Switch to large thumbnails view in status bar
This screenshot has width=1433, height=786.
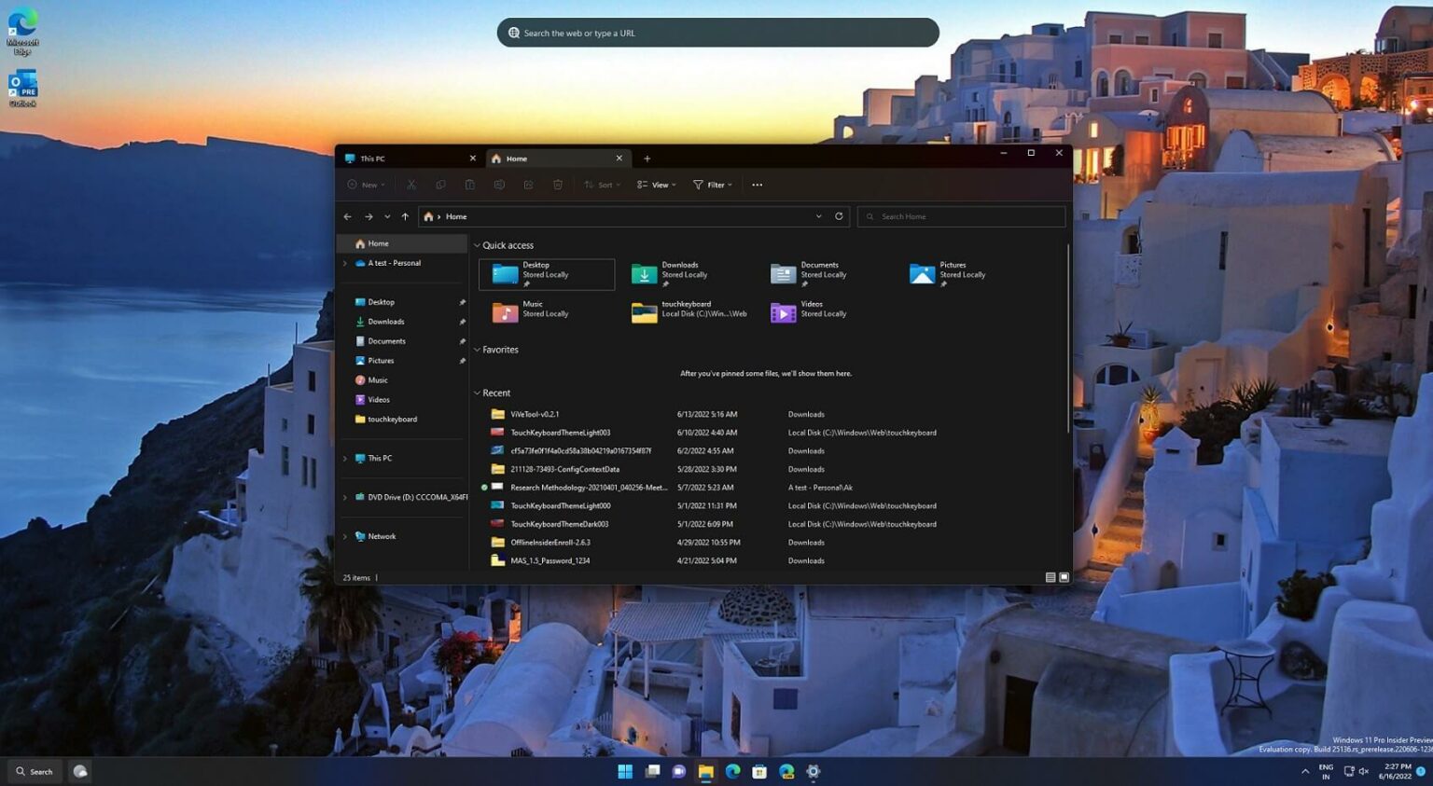coord(1064,576)
